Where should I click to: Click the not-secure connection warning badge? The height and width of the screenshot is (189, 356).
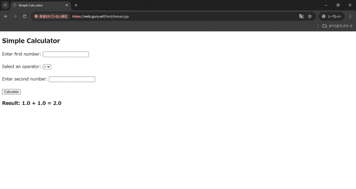click(51, 16)
